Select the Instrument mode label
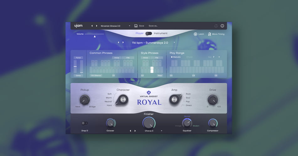This screenshot has width=298, height=156. (161, 33)
